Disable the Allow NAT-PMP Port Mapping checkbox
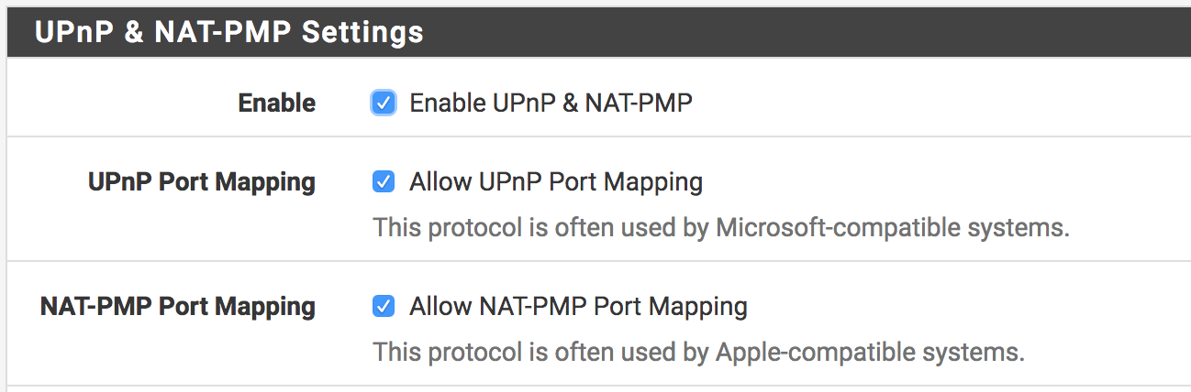 (384, 306)
